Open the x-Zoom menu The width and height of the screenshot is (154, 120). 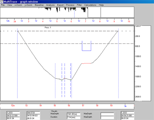coord(18,5)
